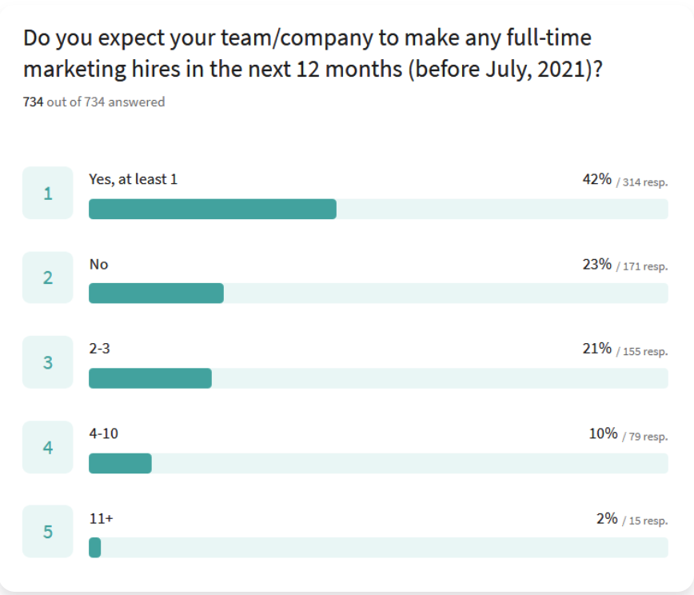Click the small filled bar for 11+

(x=94, y=548)
